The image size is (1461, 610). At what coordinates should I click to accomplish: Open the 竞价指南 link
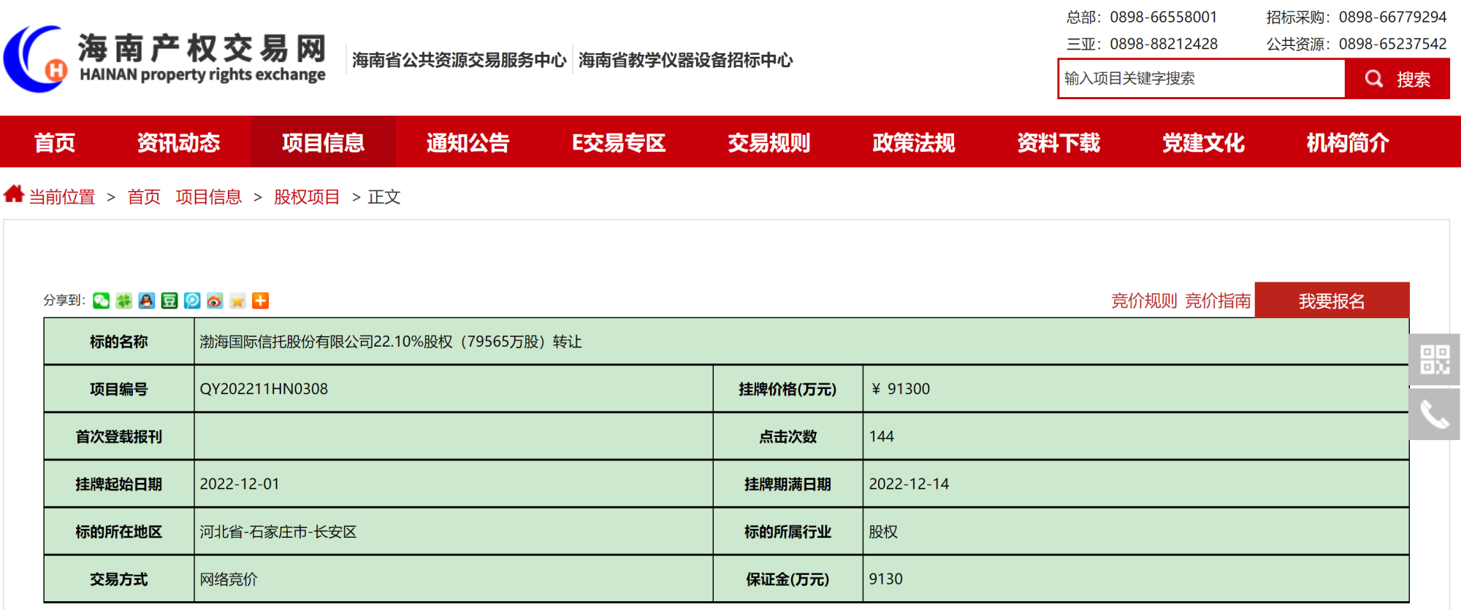coord(1218,301)
